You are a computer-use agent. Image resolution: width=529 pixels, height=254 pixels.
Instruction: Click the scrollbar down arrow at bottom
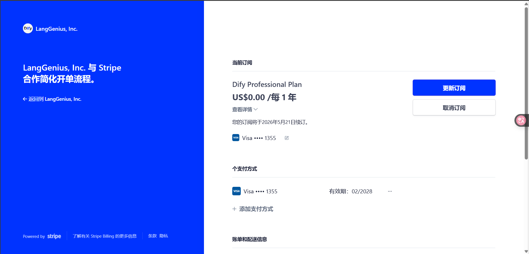[526, 251]
